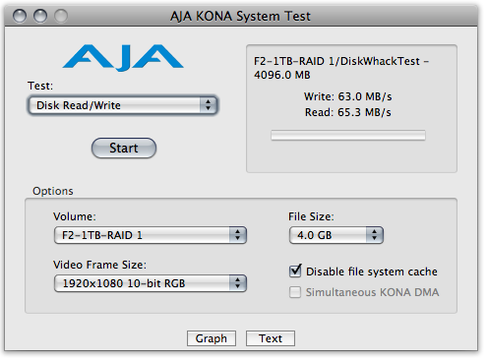
Task: Click the AJA logo
Action: 123,58
